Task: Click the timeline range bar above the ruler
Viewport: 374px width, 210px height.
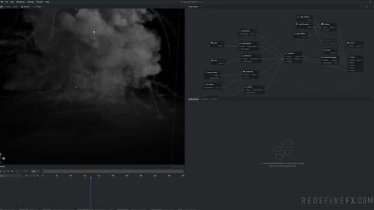Action: pos(113,171)
